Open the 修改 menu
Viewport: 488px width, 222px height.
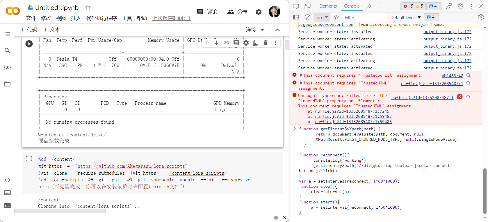pyautogui.click(x=46, y=18)
